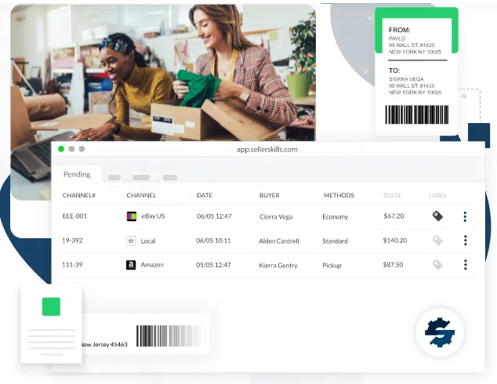Click the Local channel store icon
Image resolution: width=497 pixels, height=384 pixels.
point(131,241)
